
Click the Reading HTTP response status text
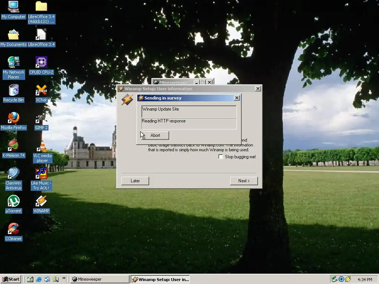tap(164, 121)
